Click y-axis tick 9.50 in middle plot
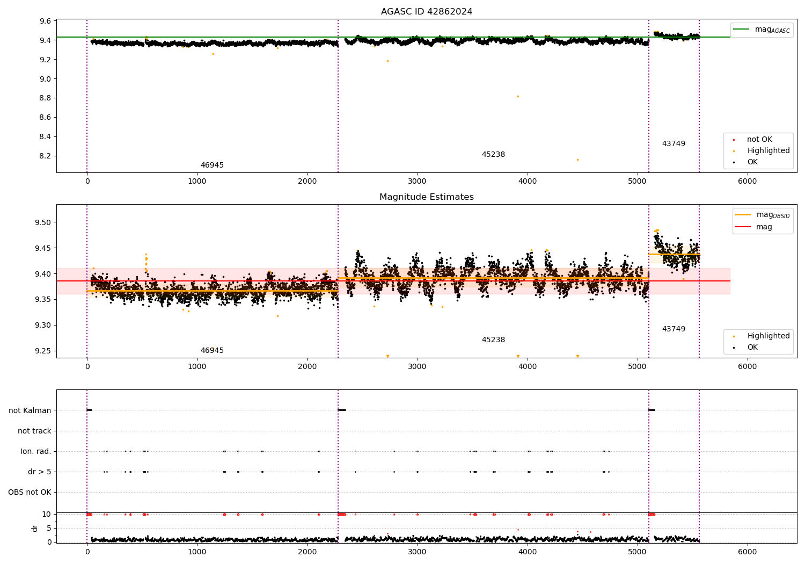This screenshot has width=805, height=564. coord(43,222)
